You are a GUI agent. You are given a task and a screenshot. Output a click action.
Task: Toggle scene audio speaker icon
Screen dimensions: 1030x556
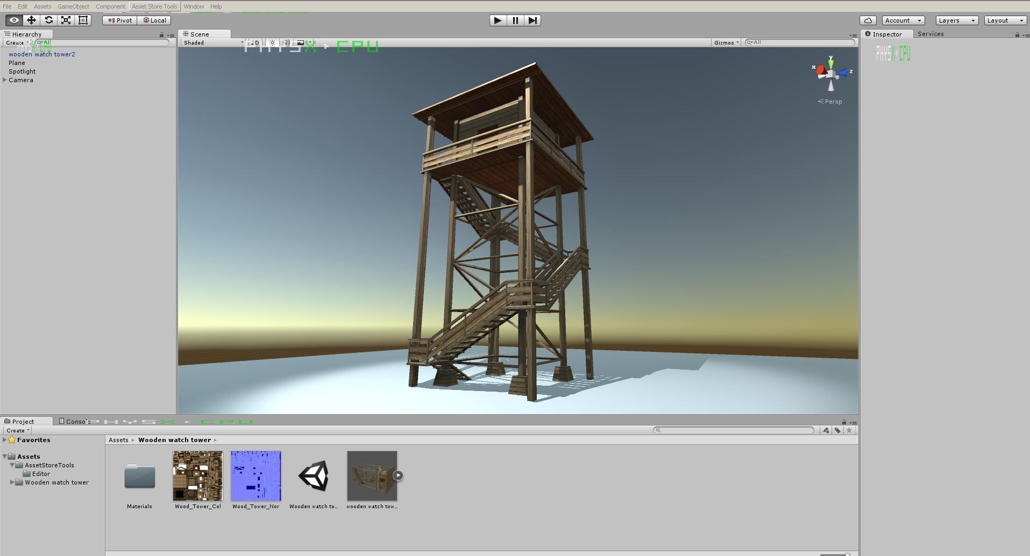coord(286,42)
